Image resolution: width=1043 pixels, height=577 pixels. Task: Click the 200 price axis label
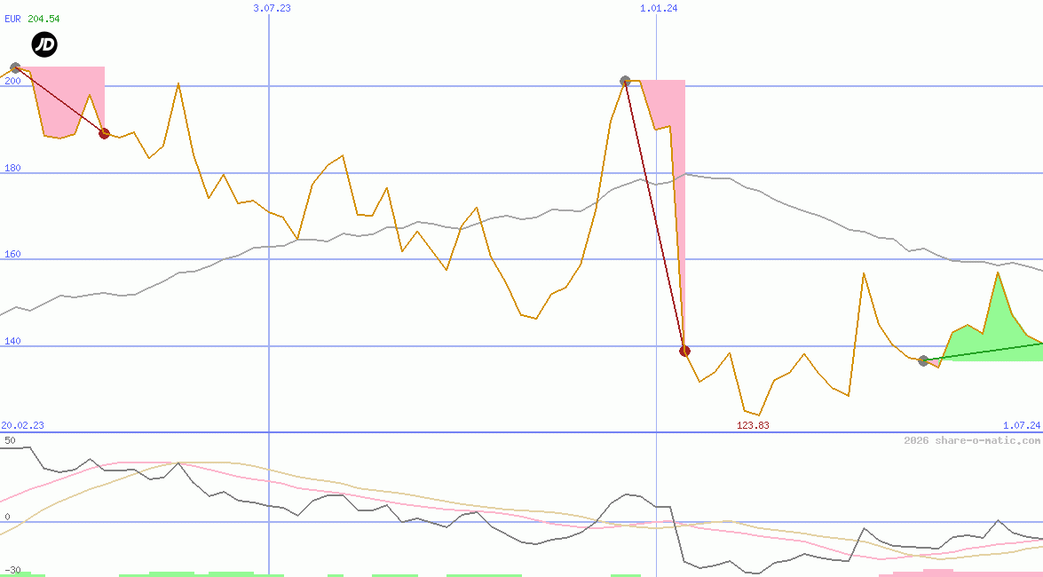[12, 82]
